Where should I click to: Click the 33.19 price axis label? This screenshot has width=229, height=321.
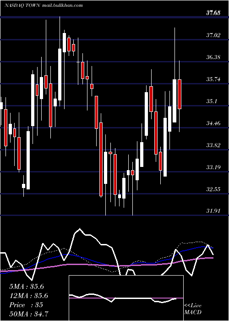coord(213,167)
